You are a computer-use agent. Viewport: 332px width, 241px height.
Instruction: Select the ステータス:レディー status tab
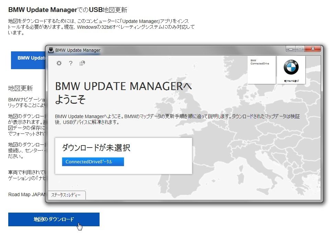67,195
